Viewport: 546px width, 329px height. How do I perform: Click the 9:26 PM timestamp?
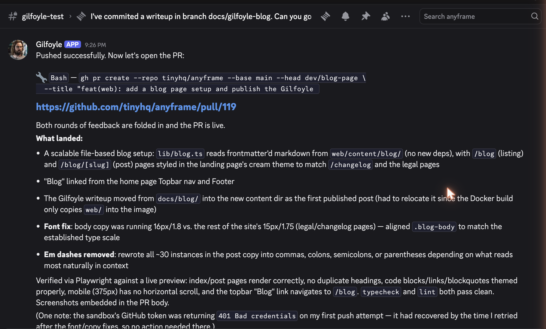point(95,45)
